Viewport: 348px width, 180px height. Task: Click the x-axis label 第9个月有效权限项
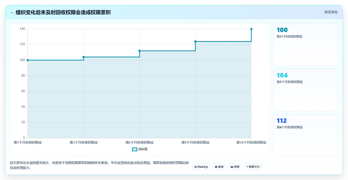195,143
